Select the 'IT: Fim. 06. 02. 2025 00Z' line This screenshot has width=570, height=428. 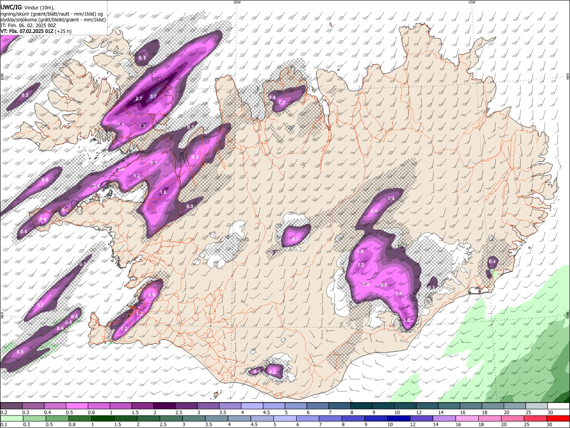[x=28, y=25]
